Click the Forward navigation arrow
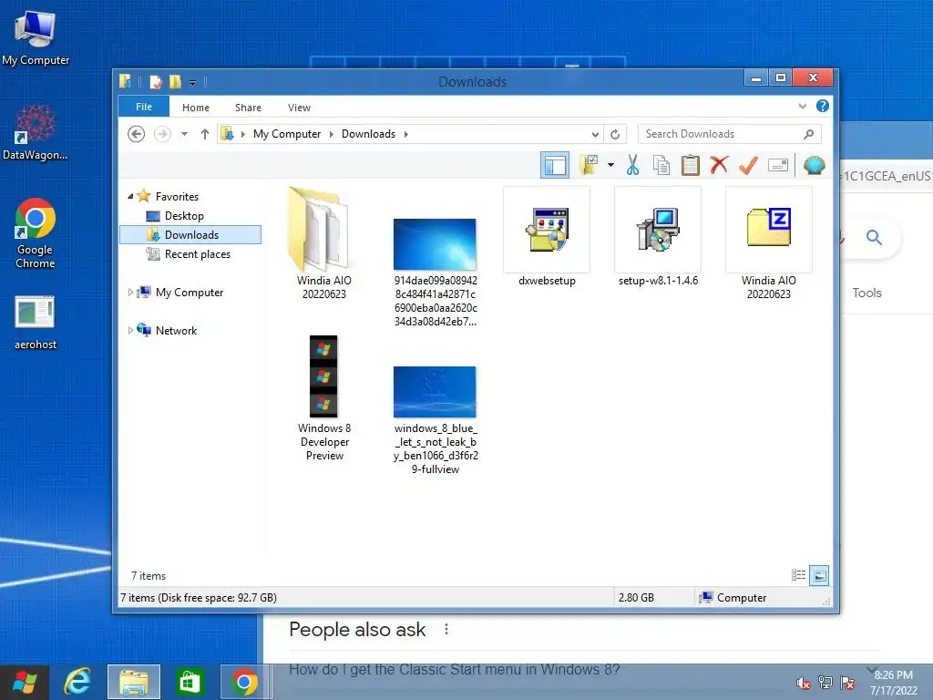The image size is (933, 700). [162, 134]
